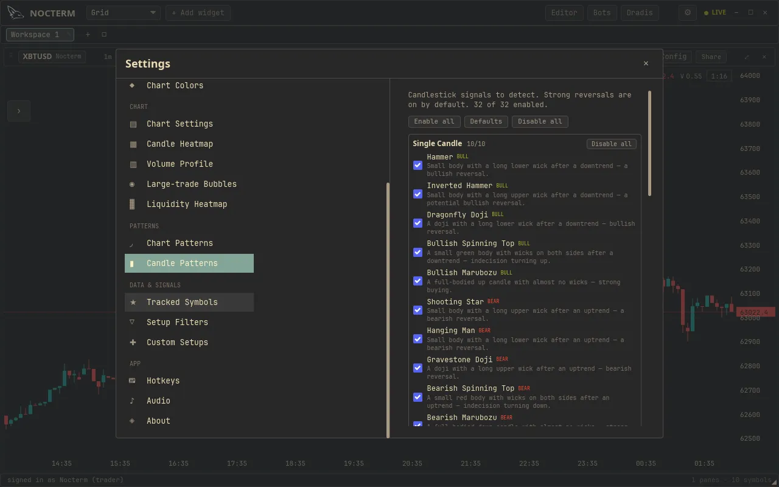Click the Tracked Symbols star icon
The width and height of the screenshot is (779, 487).
[133, 303]
